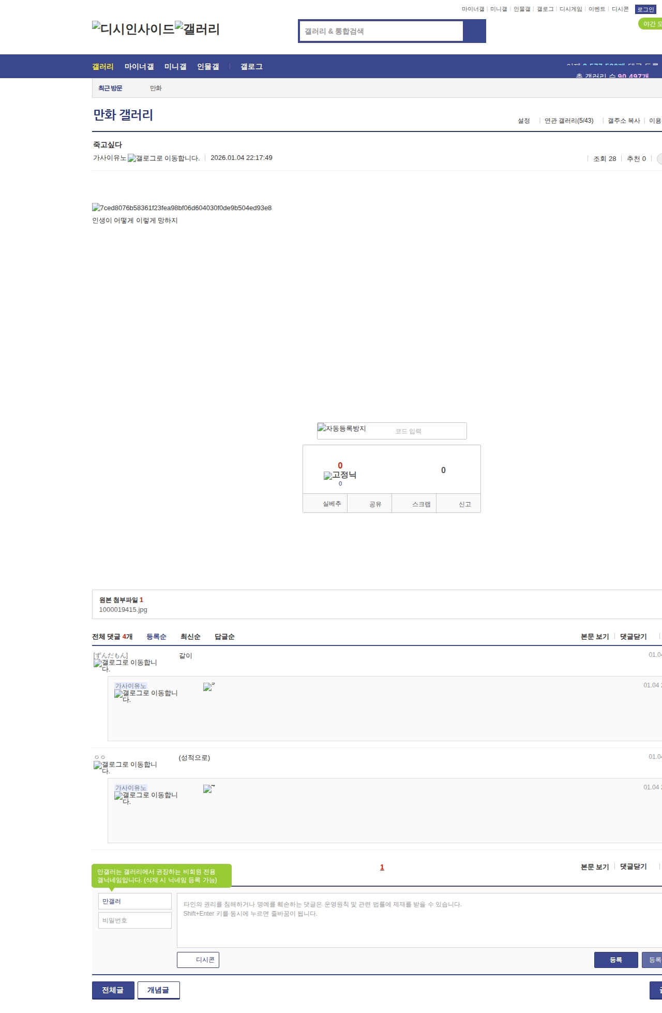Open attached file 1000019415.jpg
Screen dimensions: 662x1013
[123, 609]
